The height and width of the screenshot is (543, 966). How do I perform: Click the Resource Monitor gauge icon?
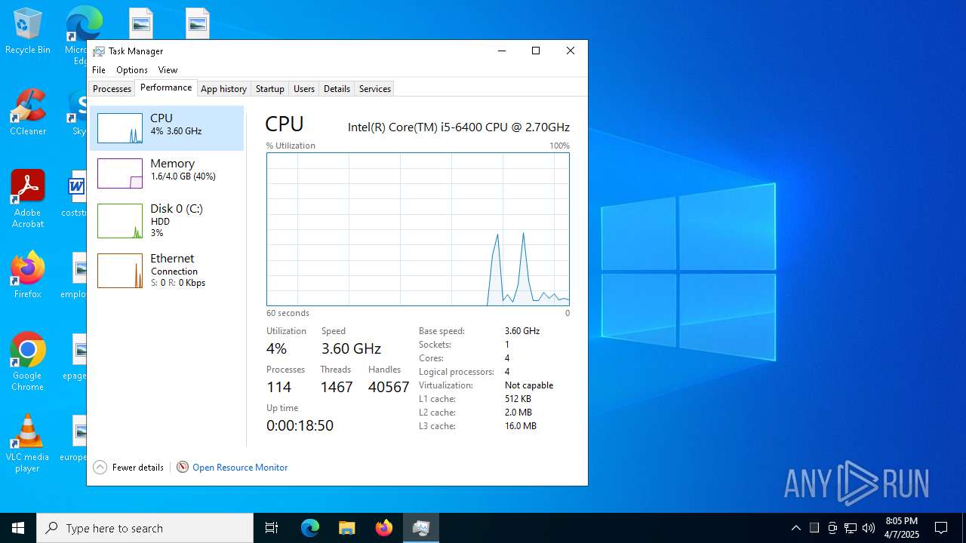point(183,468)
